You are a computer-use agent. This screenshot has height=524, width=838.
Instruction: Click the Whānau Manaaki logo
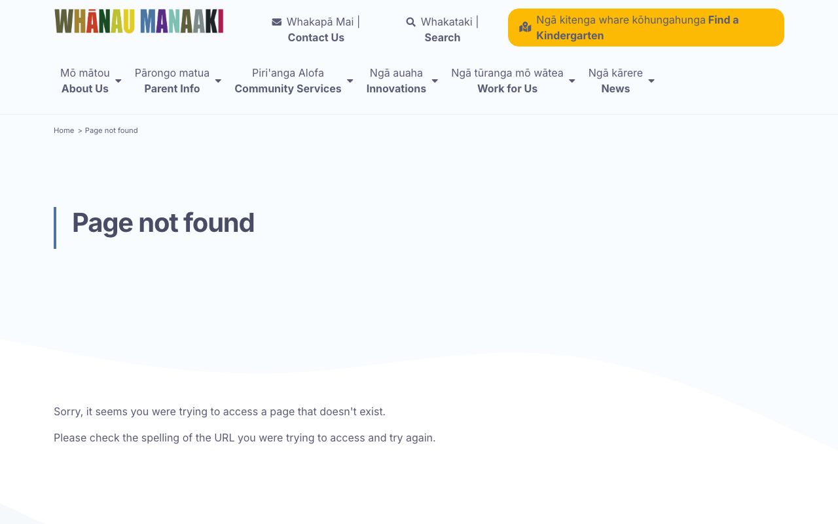click(x=139, y=21)
